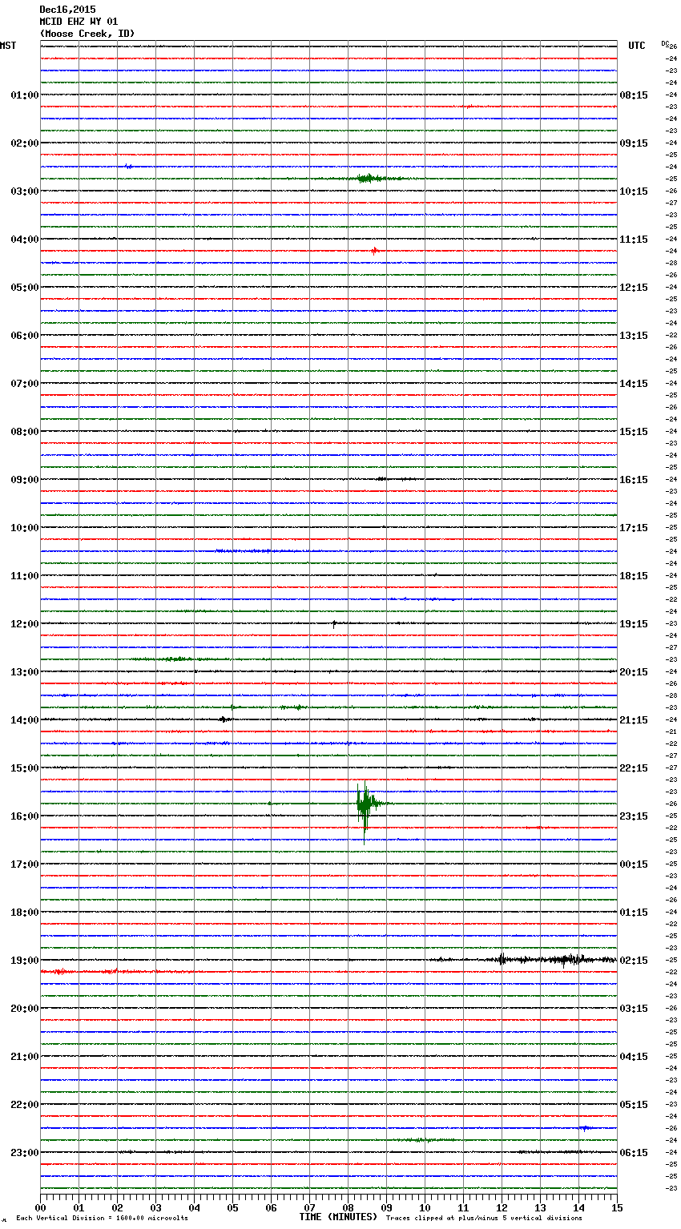Click the UTC label '11:15'

click(x=634, y=240)
